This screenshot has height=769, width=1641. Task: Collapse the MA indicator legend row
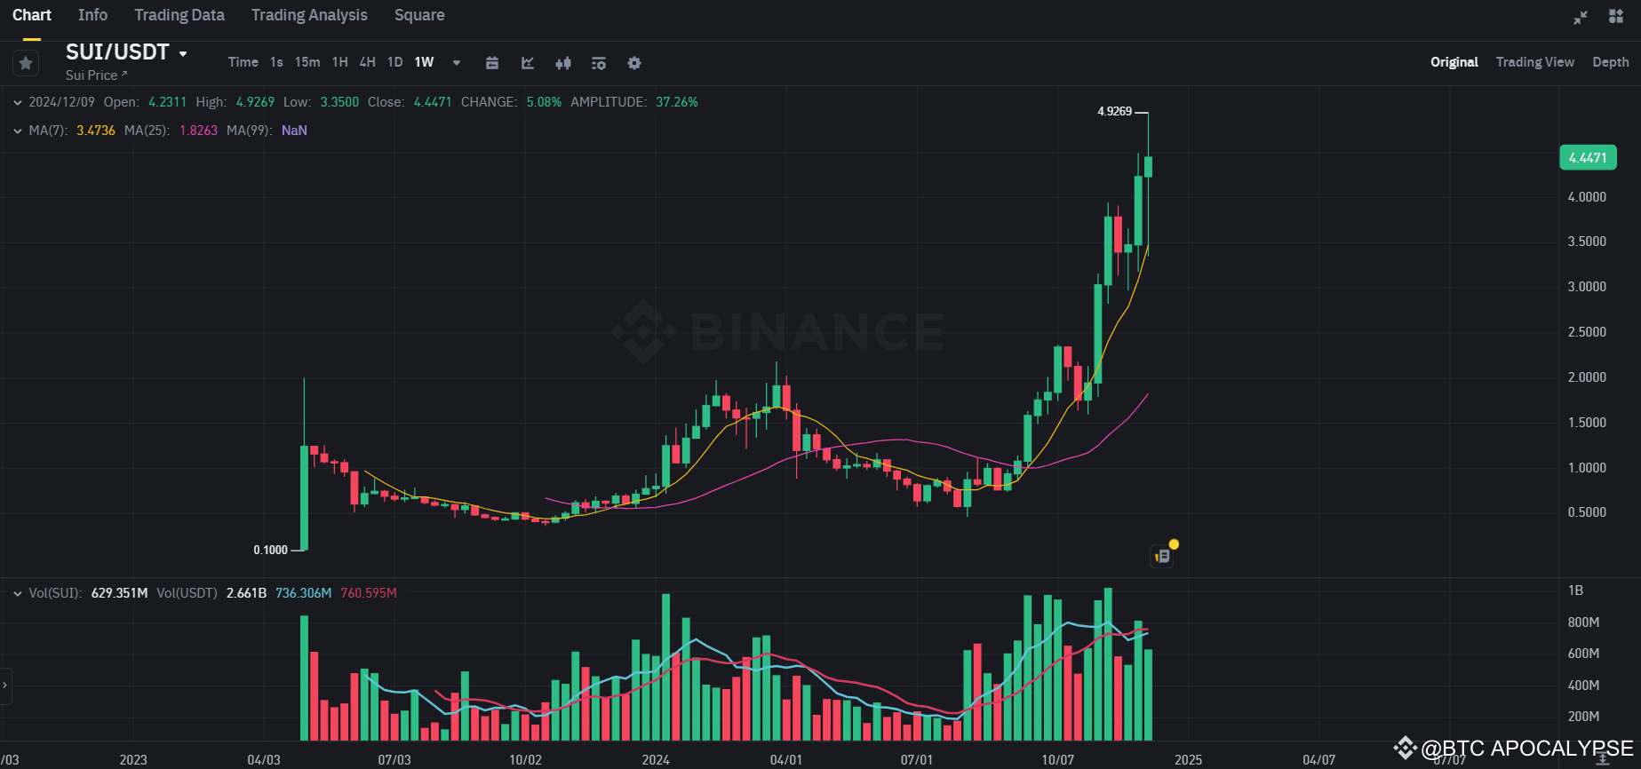point(17,131)
